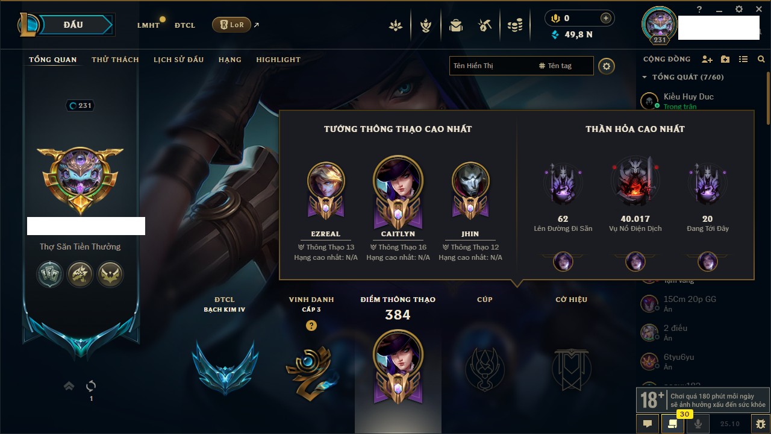Open the profile settings gear icon
The width and height of the screenshot is (771, 434).
(607, 66)
